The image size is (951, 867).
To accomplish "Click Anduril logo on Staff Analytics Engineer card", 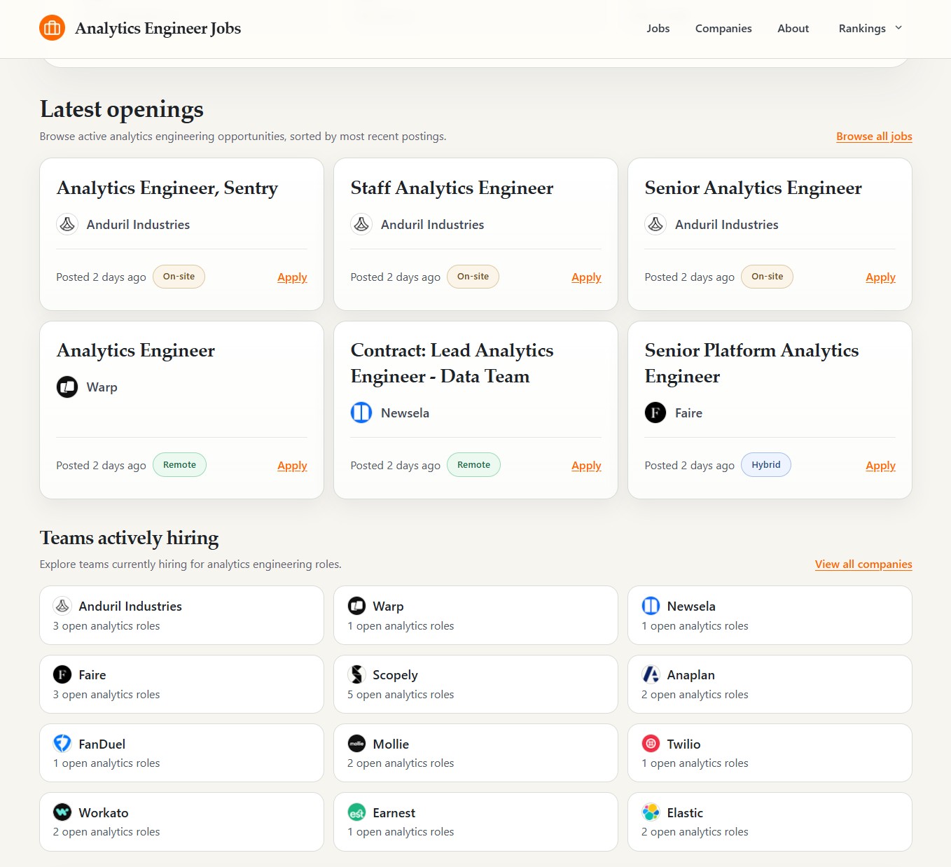I will (361, 224).
